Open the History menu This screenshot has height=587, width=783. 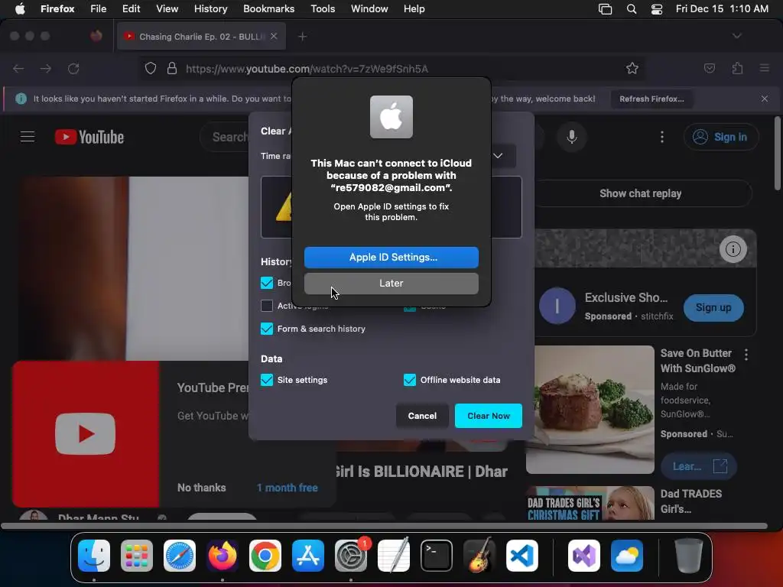click(x=211, y=9)
